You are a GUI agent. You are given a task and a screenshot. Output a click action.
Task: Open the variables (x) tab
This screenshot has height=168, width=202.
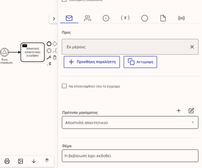(x=125, y=18)
